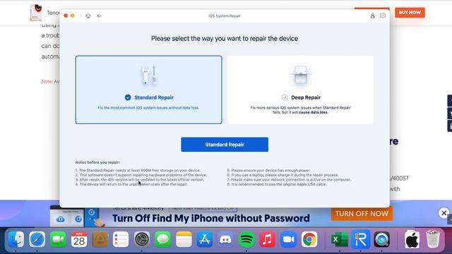The width and height of the screenshot is (452, 254).
Task: Start repair with blue Standard Repair button
Action: click(x=225, y=145)
